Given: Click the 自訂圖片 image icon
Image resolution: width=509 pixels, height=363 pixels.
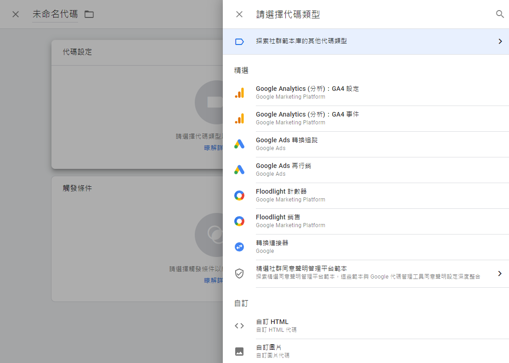Looking at the screenshot, I should click(239, 352).
